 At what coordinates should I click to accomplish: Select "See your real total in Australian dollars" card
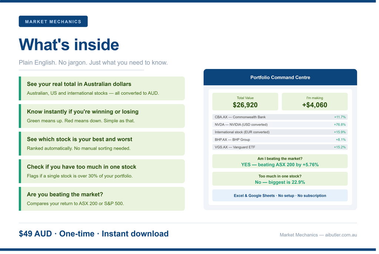102,88
